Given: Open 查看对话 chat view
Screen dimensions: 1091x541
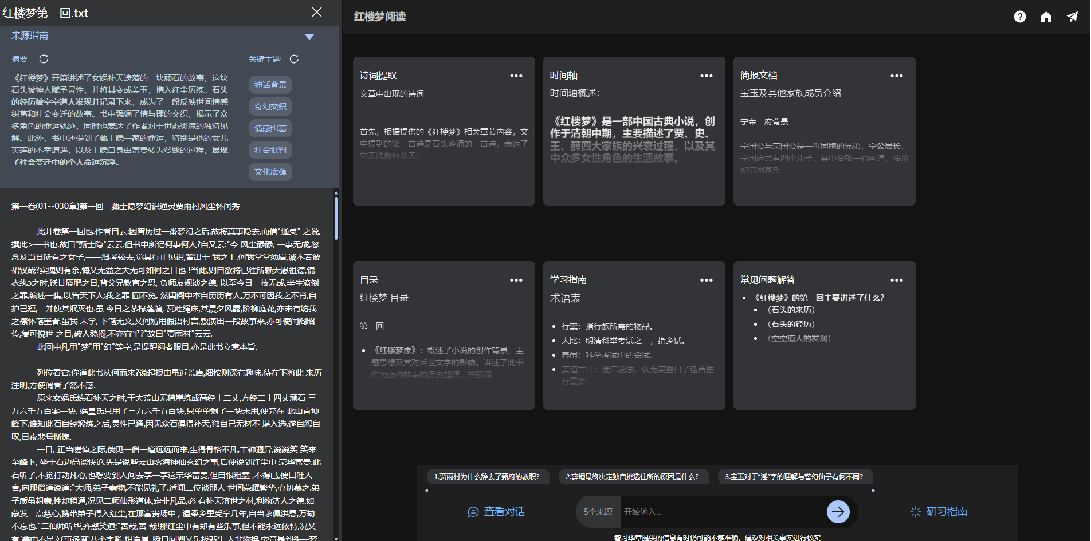Looking at the screenshot, I should (x=496, y=512).
